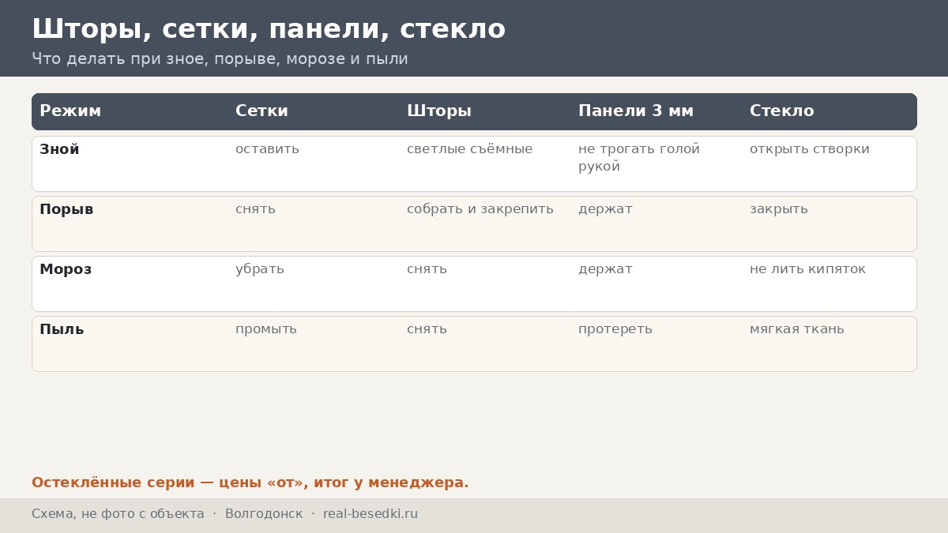Screen dimensions: 948x533
Task: Select the 'Зной' row label
Action: (59, 149)
